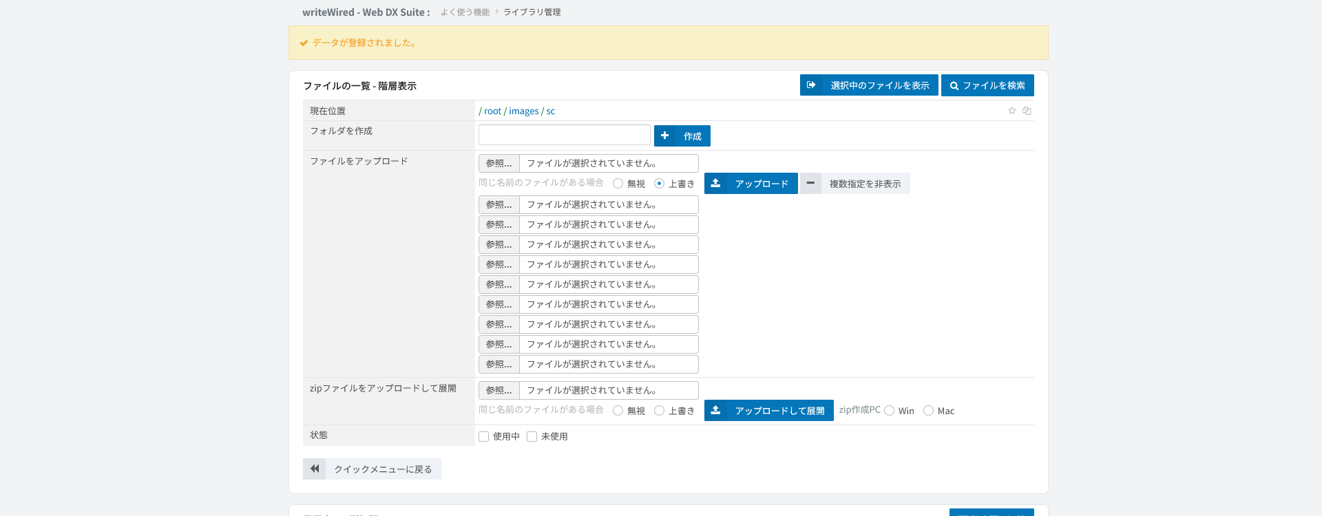Check the 使用中 status checkbox
Screen dimensions: 1322x516
pos(484,436)
